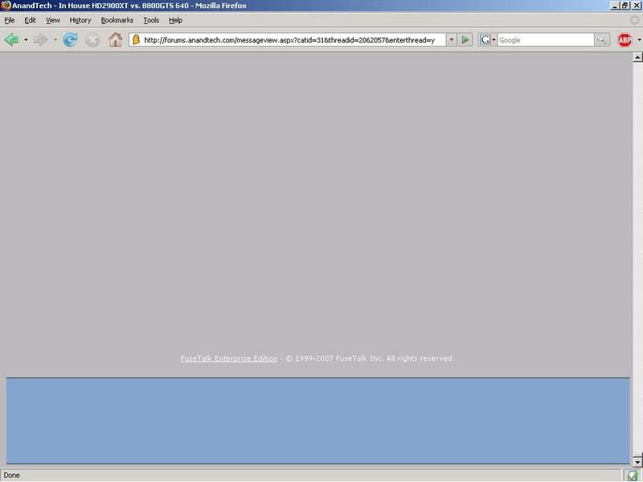Viewport: 643px width, 482px height.
Task: Open the File menu
Action: [10, 20]
